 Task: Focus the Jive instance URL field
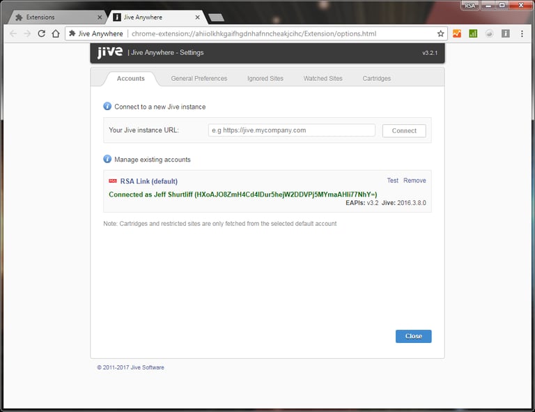[x=292, y=130]
